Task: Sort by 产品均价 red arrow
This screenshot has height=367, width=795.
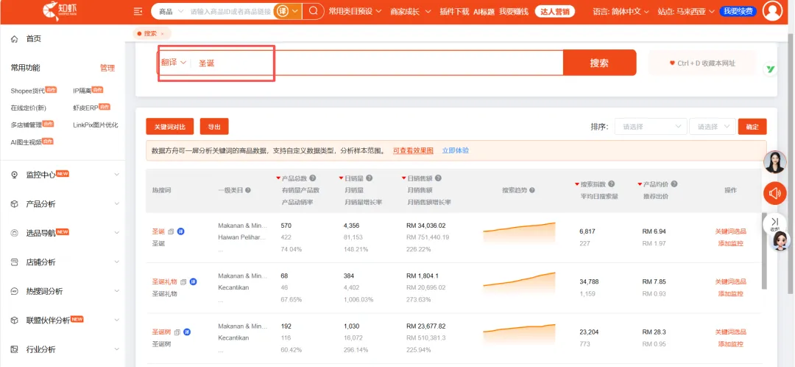Action: pyautogui.click(x=640, y=183)
